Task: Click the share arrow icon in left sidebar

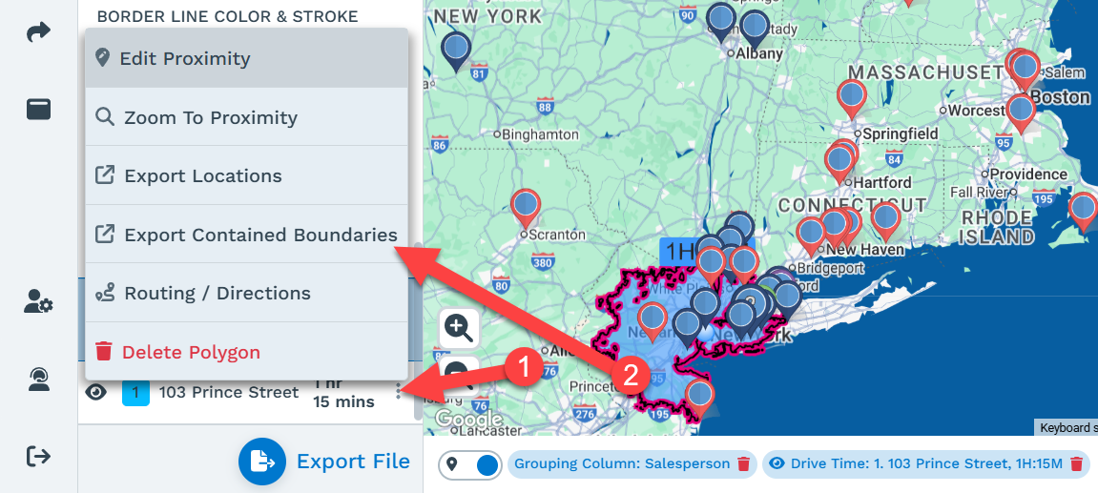Action: 38,32
